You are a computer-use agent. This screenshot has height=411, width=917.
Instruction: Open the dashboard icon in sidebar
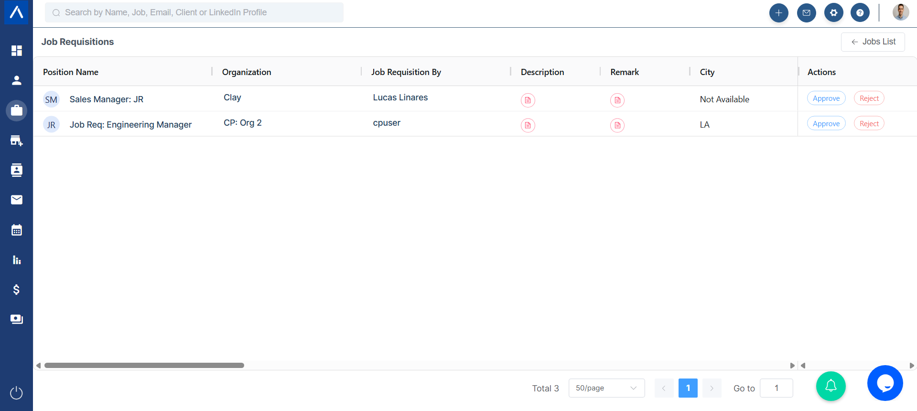(x=17, y=51)
